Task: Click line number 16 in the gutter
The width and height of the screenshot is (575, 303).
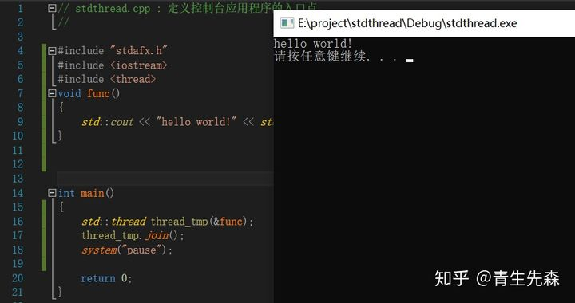Action: tap(18, 222)
